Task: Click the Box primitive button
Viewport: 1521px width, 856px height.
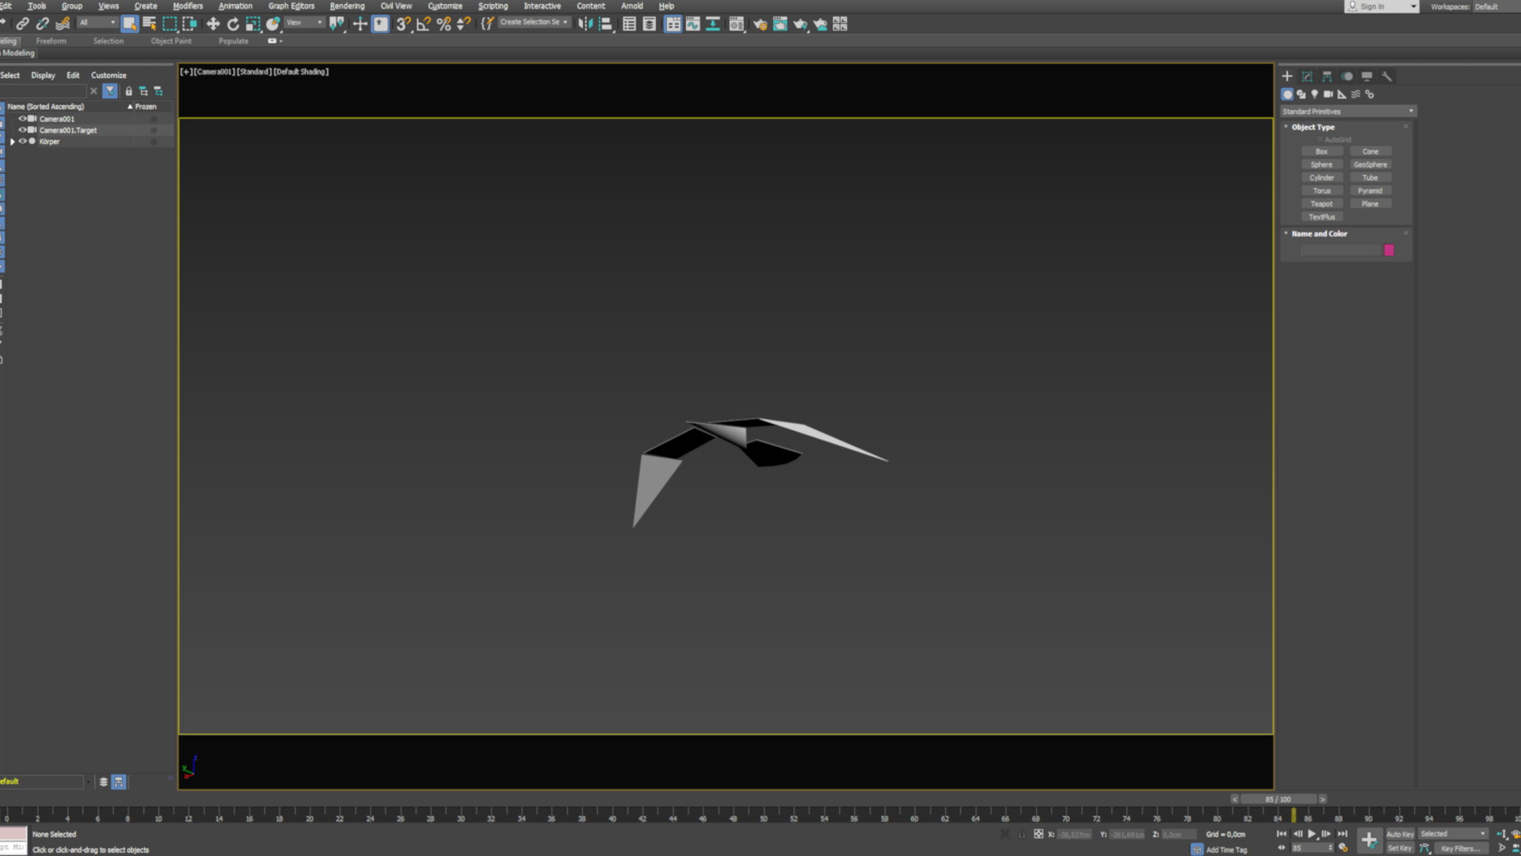Action: 1321,151
